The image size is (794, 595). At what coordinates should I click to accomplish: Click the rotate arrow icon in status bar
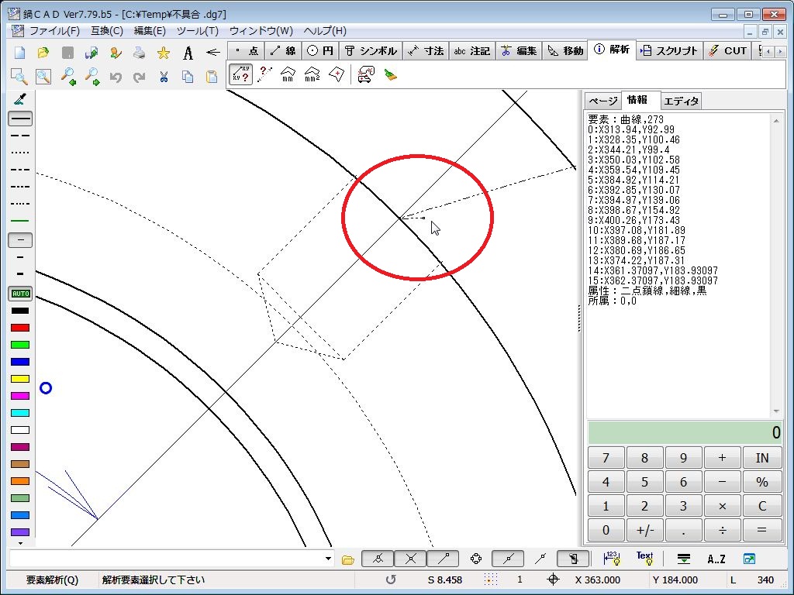pos(391,580)
